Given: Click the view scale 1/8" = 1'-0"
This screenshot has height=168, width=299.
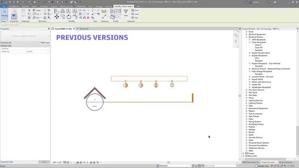Looking at the screenshot, I should [57, 162].
